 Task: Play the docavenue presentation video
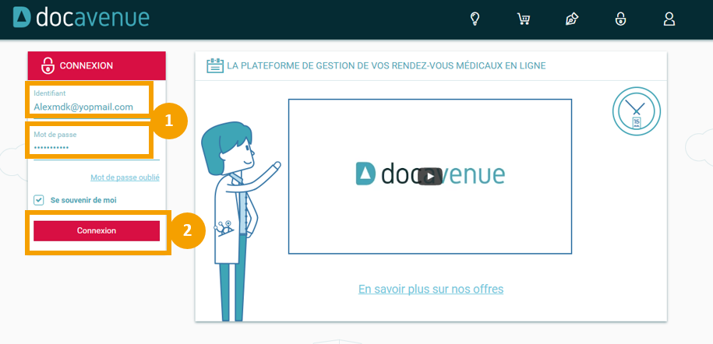coord(429,176)
